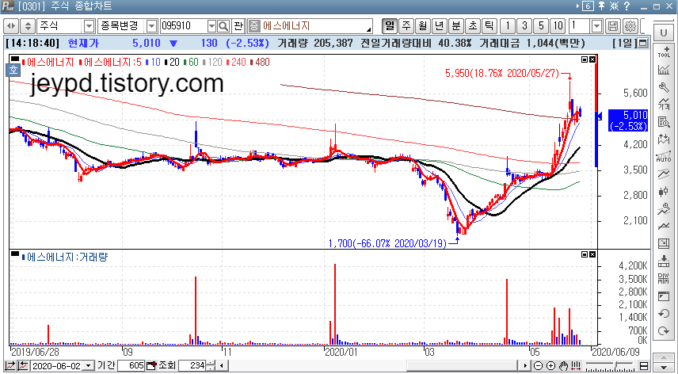Open the 종목변경 dropdown

[x=151, y=26]
